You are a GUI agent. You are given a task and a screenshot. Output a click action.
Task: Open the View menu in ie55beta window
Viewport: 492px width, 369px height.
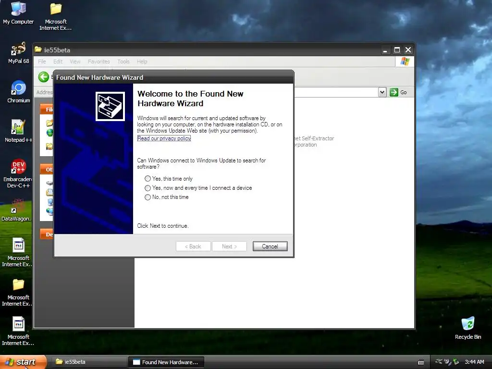click(x=75, y=61)
